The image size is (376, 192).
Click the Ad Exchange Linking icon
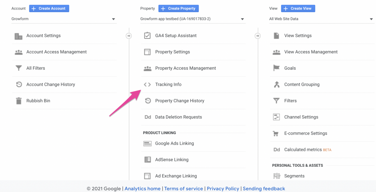point(147,176)
